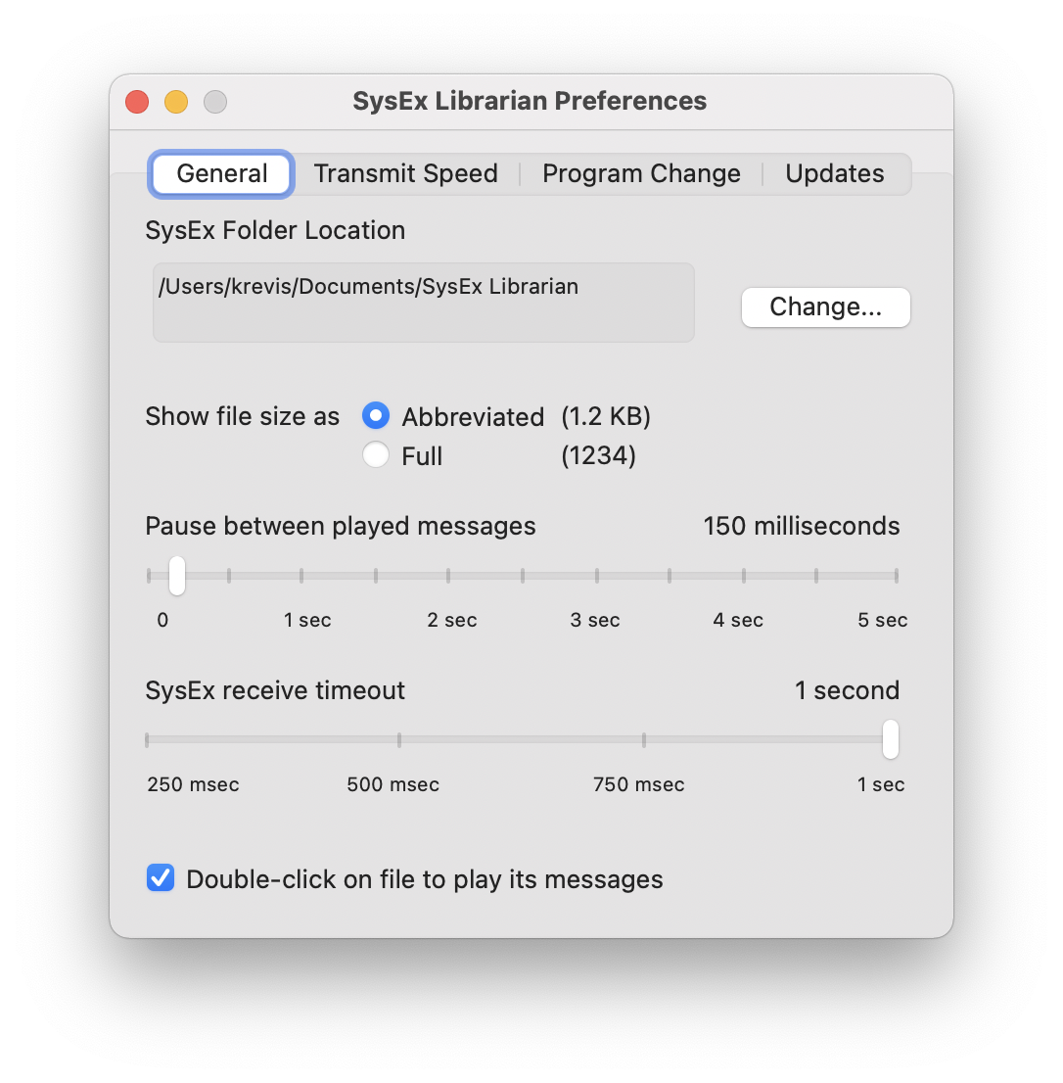Viewport: 1063px width, 1083px height.
Task: Select the Abbreviated file size option
Action: (375, 416)
